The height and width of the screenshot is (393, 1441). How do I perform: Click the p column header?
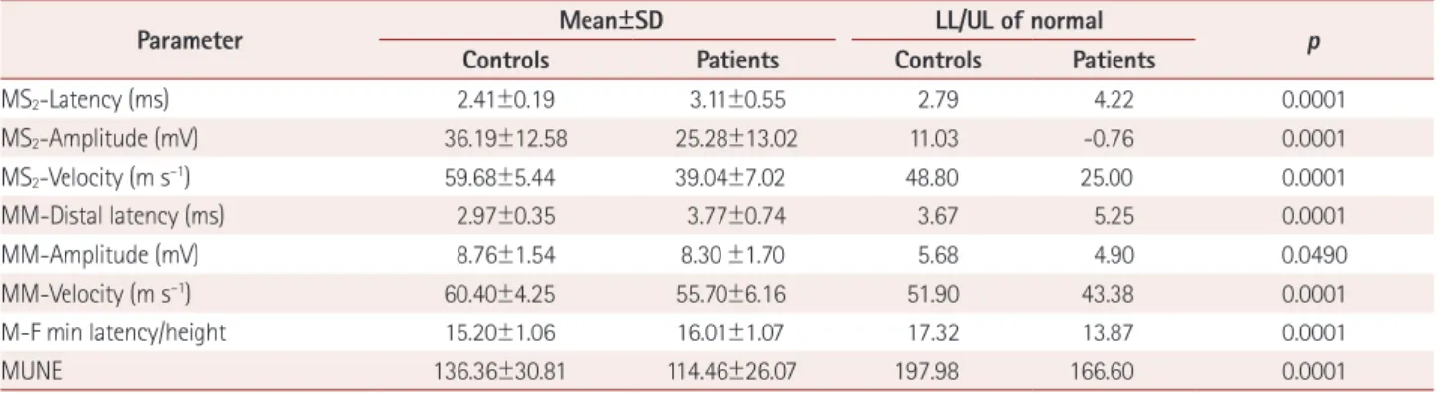[1311, 45]
